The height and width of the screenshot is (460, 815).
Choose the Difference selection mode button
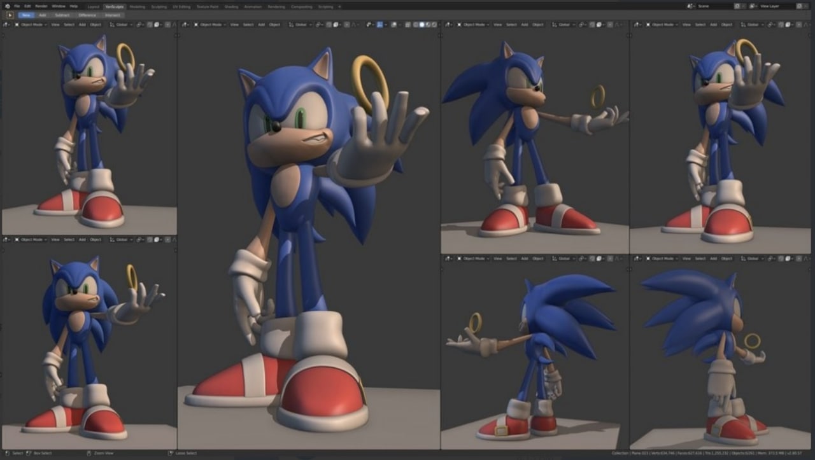(87, 15)
